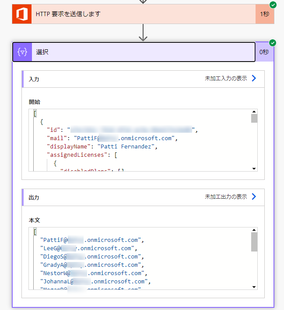Click the '1秒' duration badge
Screen dimensions: 284x310
[265, 14]
